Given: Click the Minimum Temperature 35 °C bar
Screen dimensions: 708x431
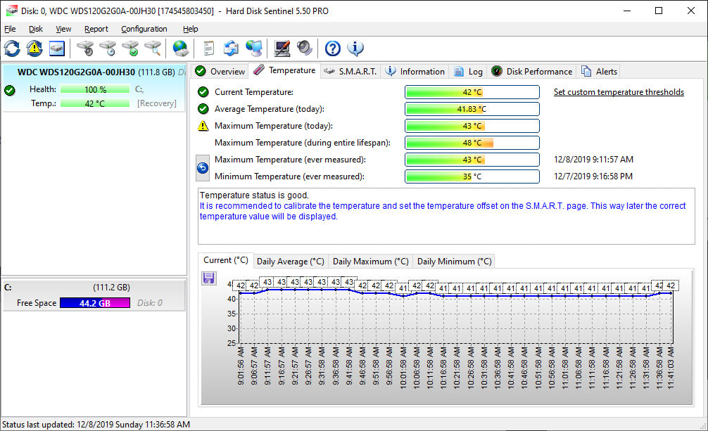Looking at the screenshot, I should 472,176.
